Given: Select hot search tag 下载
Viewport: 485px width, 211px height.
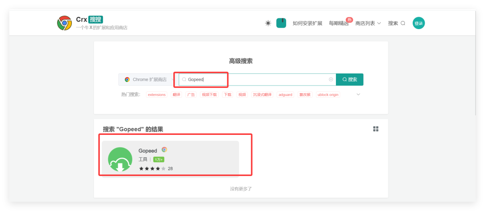Looking at the screenshot, I should point(228,95).
